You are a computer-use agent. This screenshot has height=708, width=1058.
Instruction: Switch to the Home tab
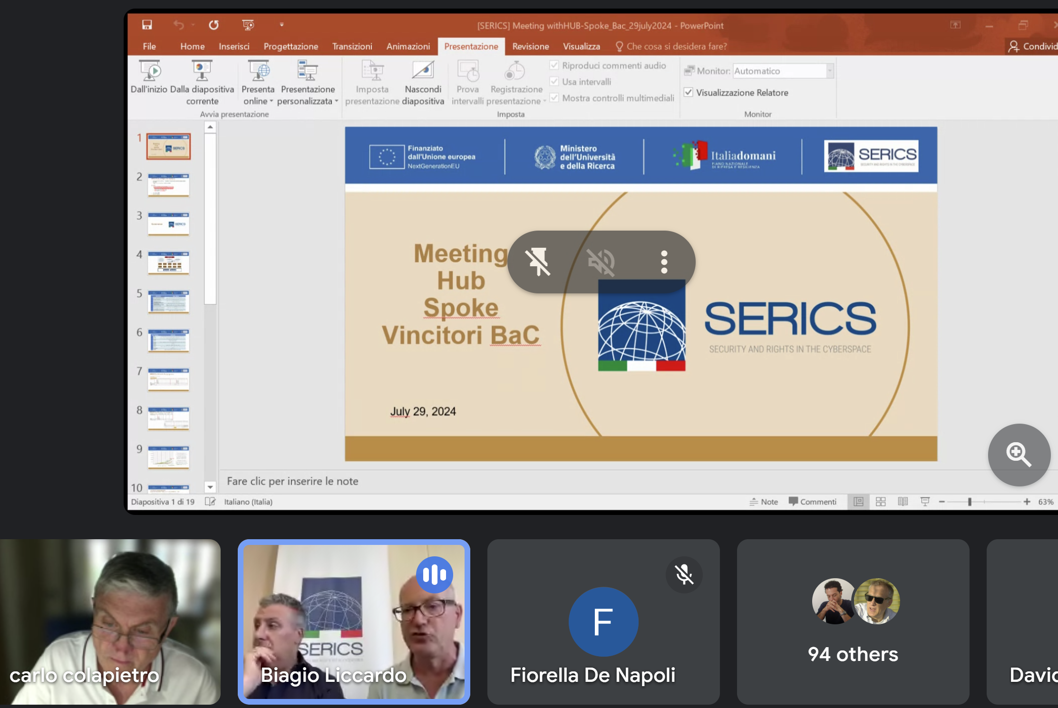point(193,46)
